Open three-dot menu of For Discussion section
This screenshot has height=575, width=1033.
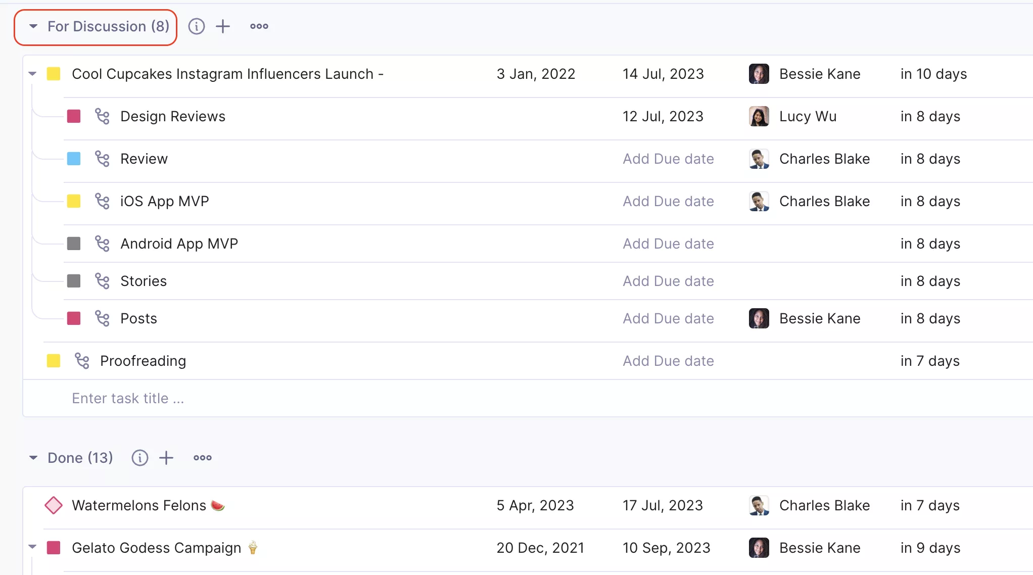pyautogui.click(x=259, y=26)
